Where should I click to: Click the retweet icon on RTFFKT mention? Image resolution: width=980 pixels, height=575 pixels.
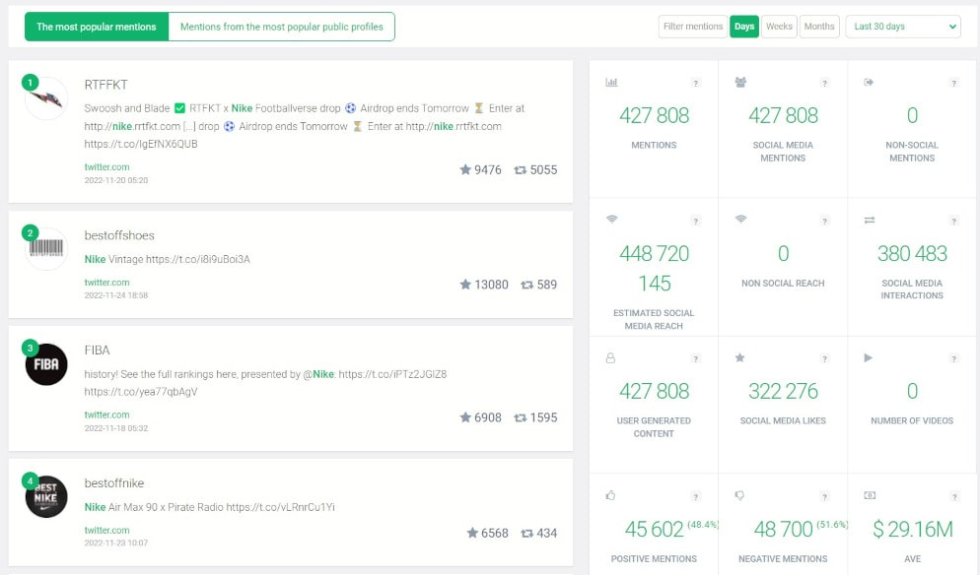[x=520, y=169]
